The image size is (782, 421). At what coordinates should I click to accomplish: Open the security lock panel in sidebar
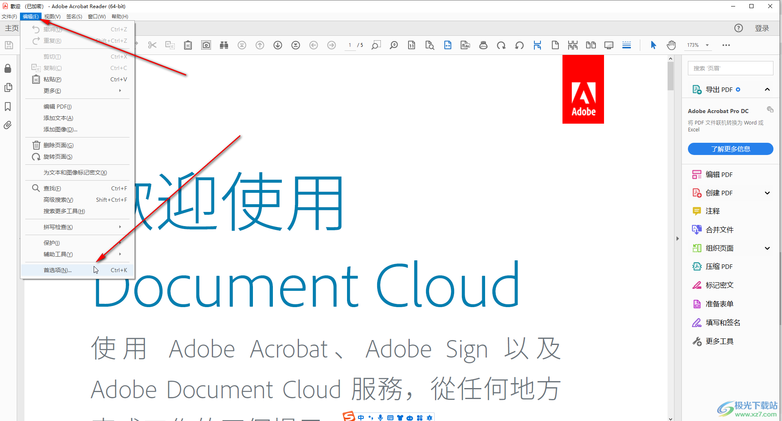pos(8,68)
